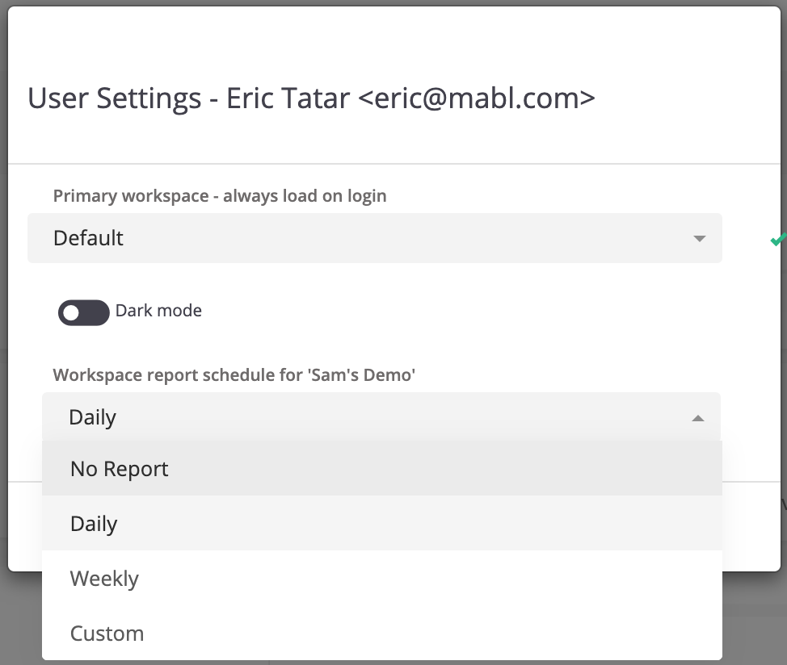787x665 pixels.
Task: Click the "User Settings" dialog title
Action: [x=114, y=98]
